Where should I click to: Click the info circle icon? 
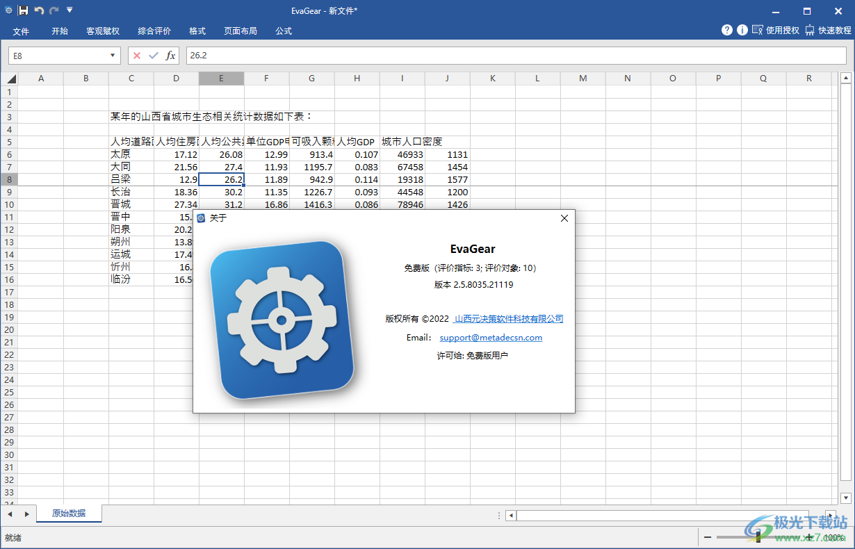(x=742, y=30)
